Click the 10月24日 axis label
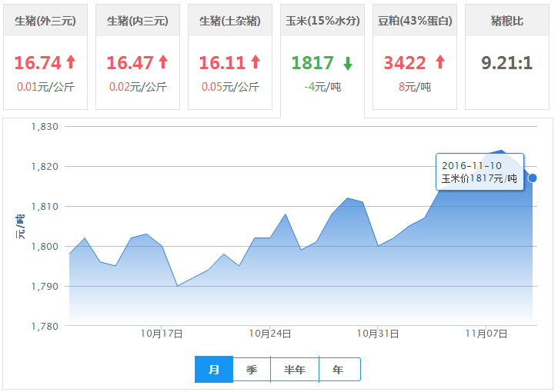Image resolution: width=558 pixels, height=392 pixels. coord(269,334)
